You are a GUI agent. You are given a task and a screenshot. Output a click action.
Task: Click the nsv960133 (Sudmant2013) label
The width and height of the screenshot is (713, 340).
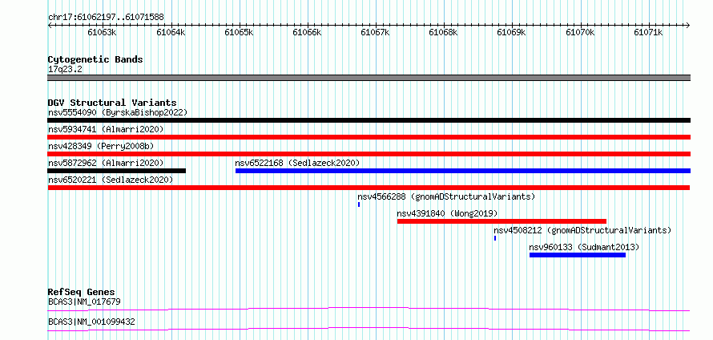584,247
